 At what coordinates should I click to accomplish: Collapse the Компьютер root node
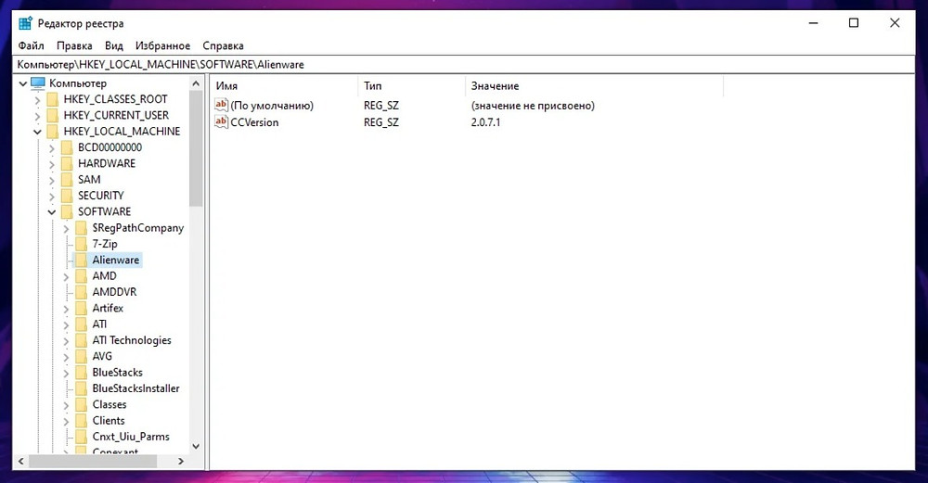(x=23, y=83)
